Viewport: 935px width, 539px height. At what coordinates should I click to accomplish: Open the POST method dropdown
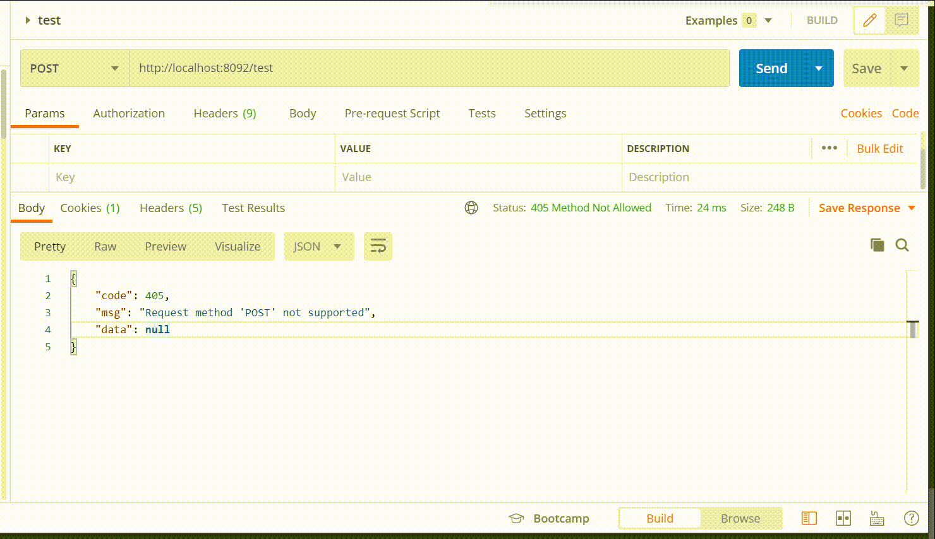[x=75, y=68]
